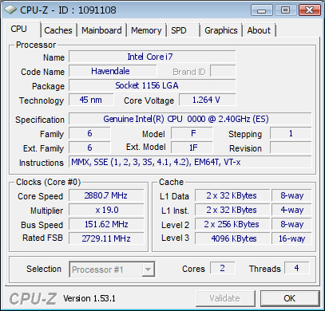Click the greyed Validate button

click(x=225, y=298)
